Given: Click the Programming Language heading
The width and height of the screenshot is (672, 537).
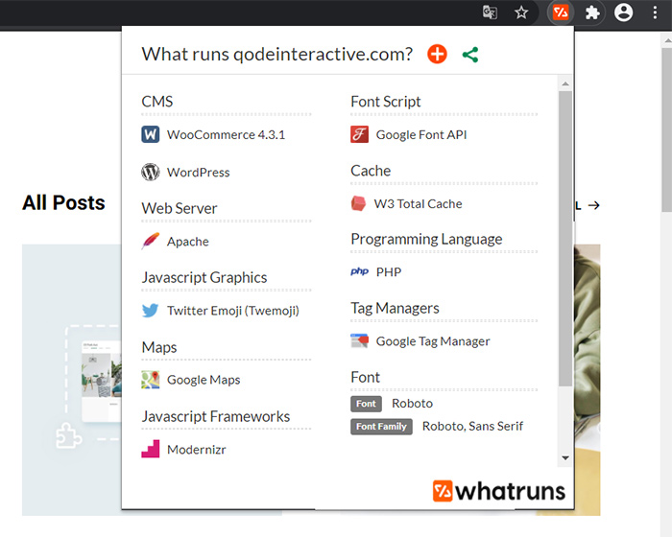Looking at the screenshot, I should tap(426, 239).
